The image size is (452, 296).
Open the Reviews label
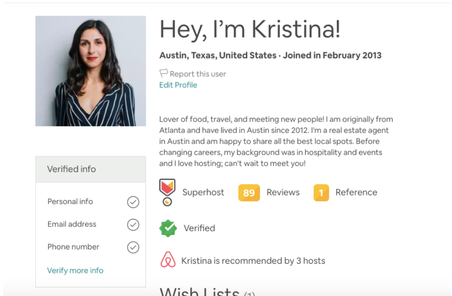pos(283,192)
